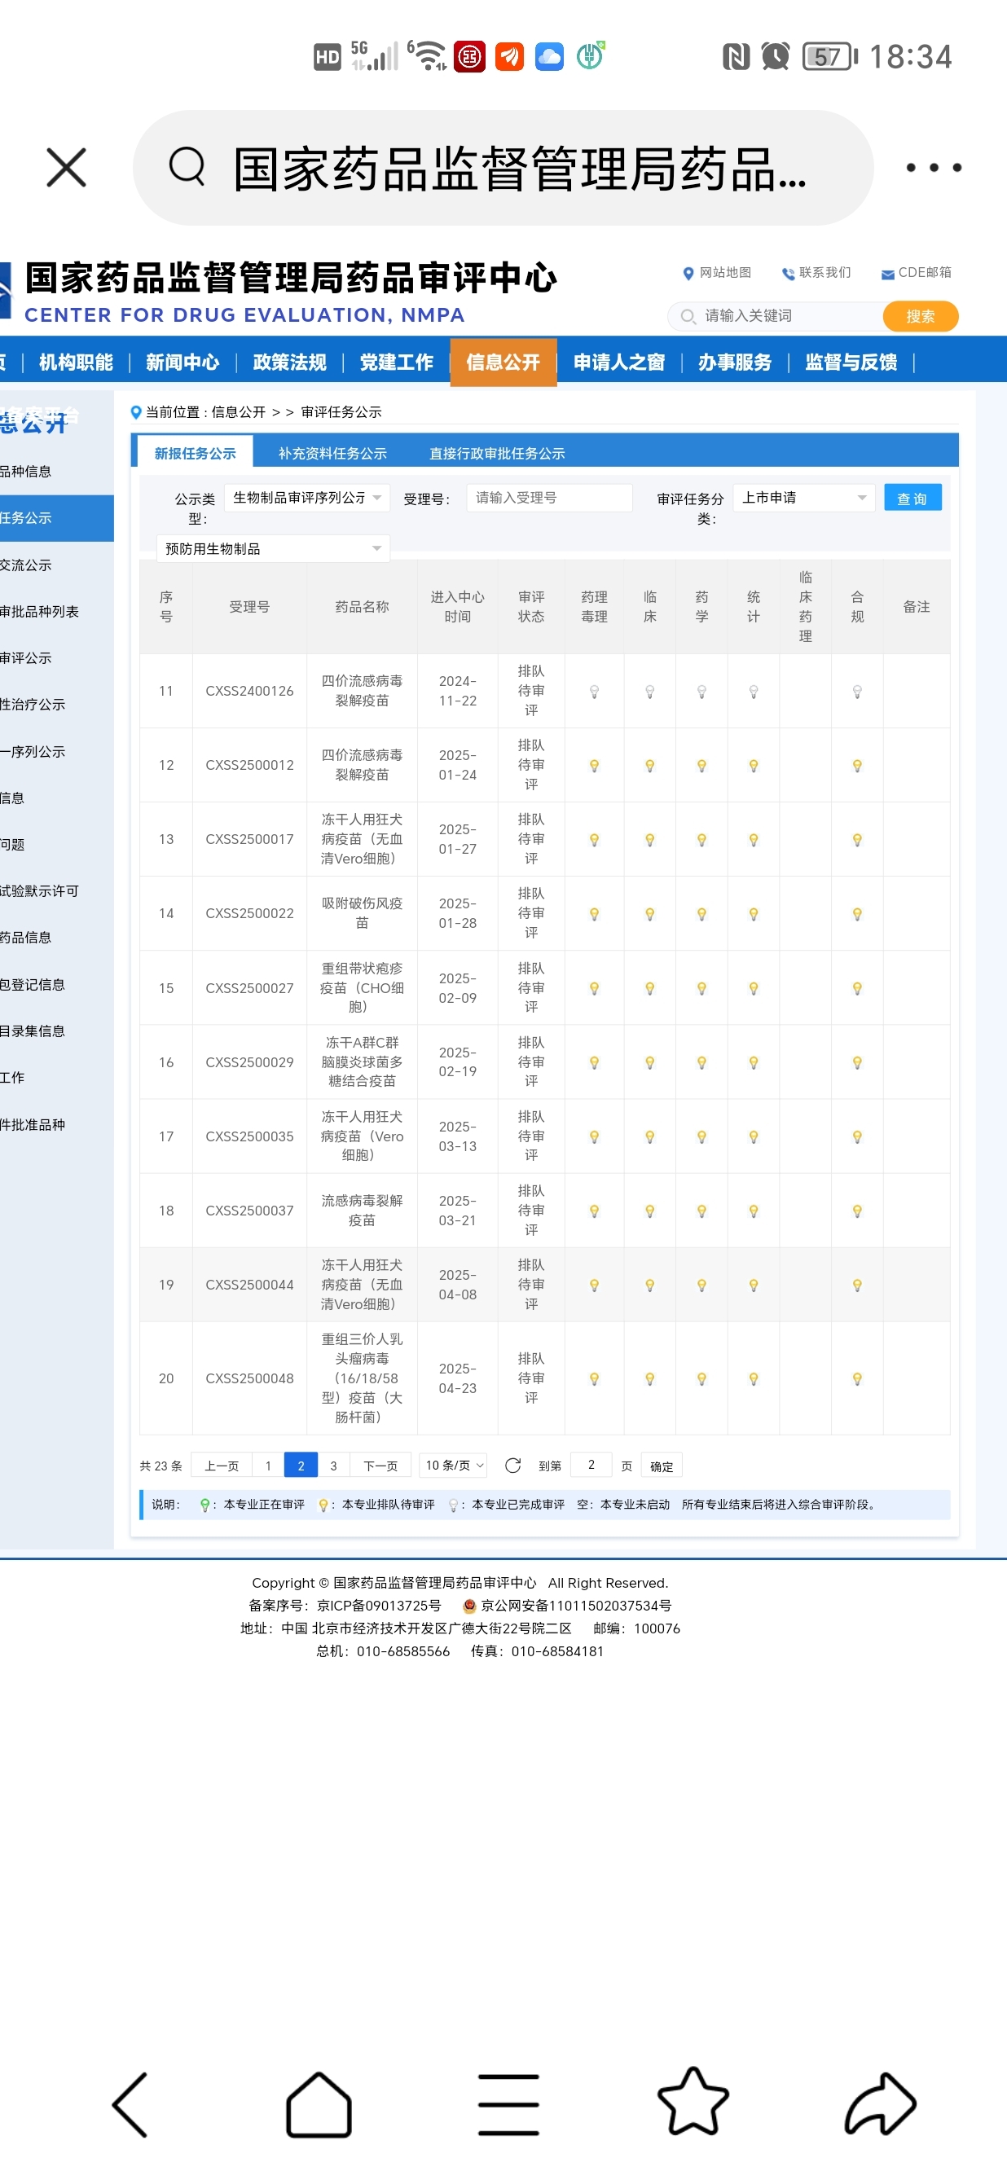Screen dimensions: 1007x2180
Task: Click 统计 bulb for CXSS2500044
Action: (x=753, y=1286)
